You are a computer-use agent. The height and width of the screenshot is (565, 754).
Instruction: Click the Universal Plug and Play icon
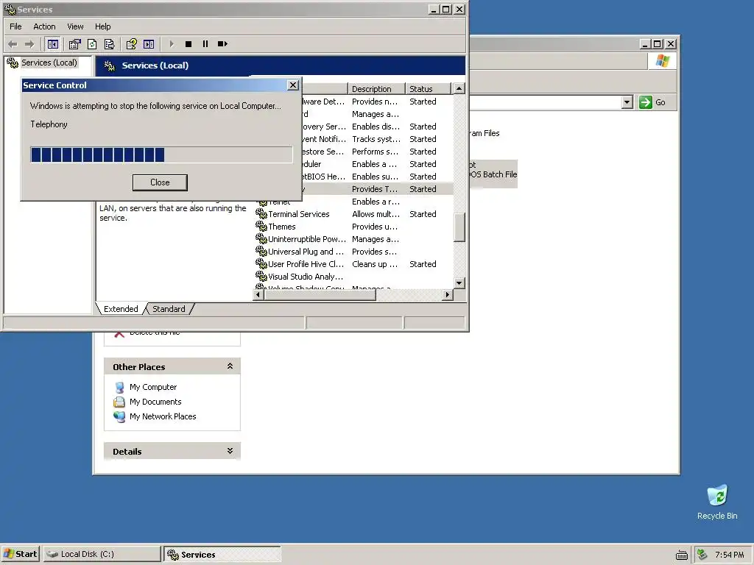(261, 251)
